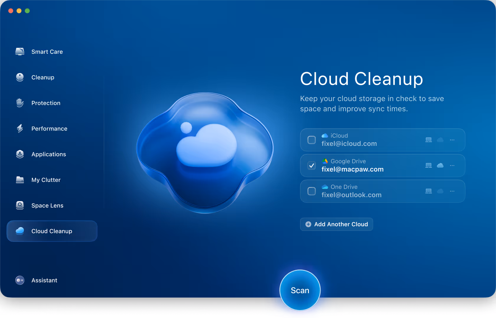Click the Google Drive service logo

pyautogui.click(x=325, y=161)
